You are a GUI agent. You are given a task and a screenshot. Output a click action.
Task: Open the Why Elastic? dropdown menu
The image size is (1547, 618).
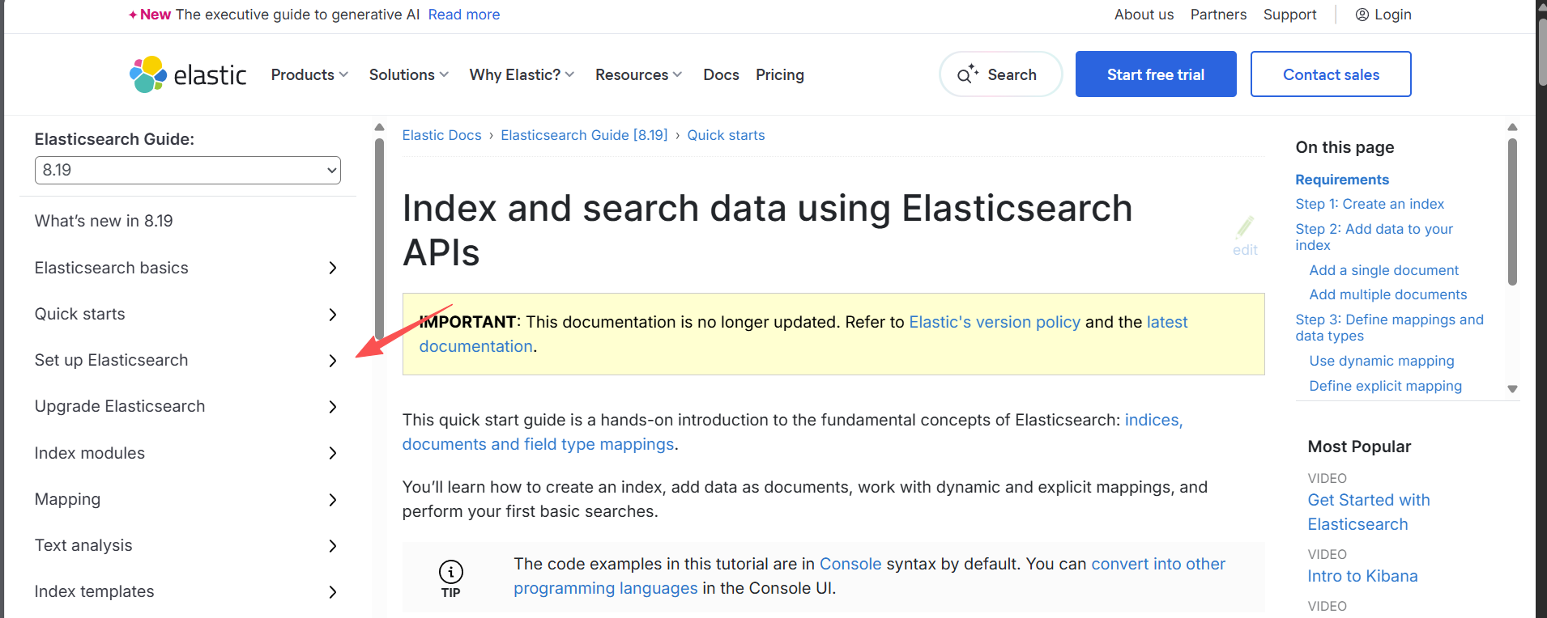coord(522,74)
